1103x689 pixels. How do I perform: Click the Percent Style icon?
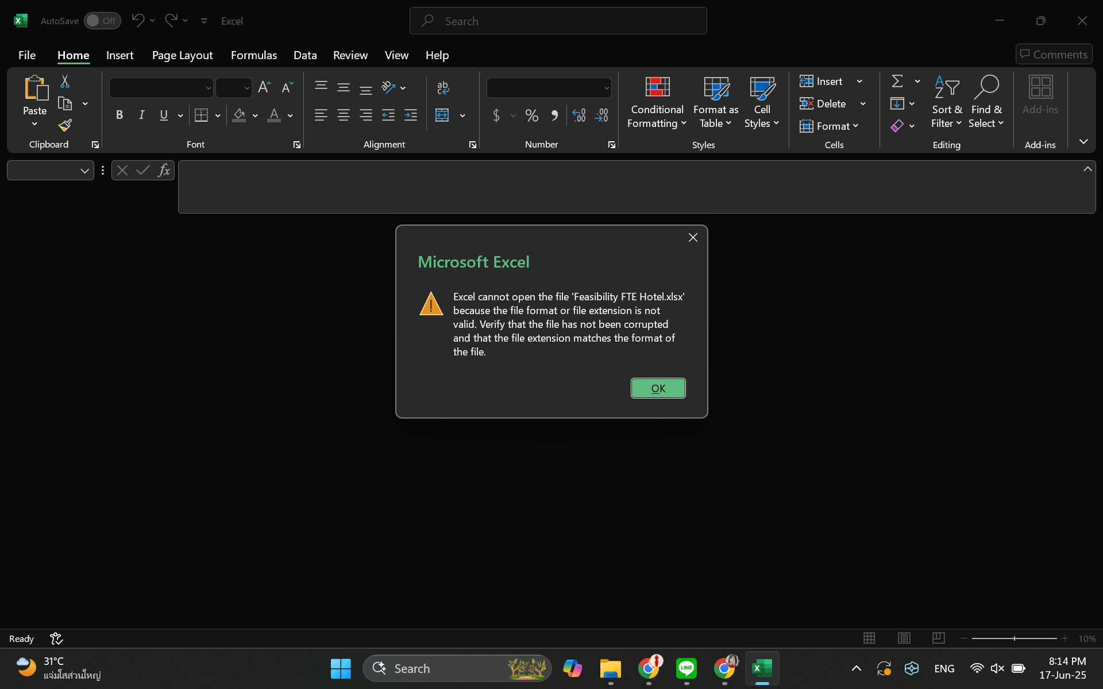(531, 115)
